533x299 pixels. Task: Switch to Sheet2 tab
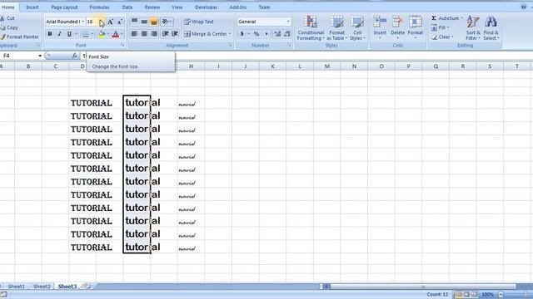click(x=42, y=287)
